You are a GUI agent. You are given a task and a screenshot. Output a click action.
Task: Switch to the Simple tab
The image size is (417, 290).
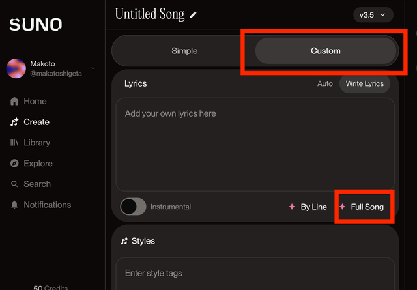(184, 50)
